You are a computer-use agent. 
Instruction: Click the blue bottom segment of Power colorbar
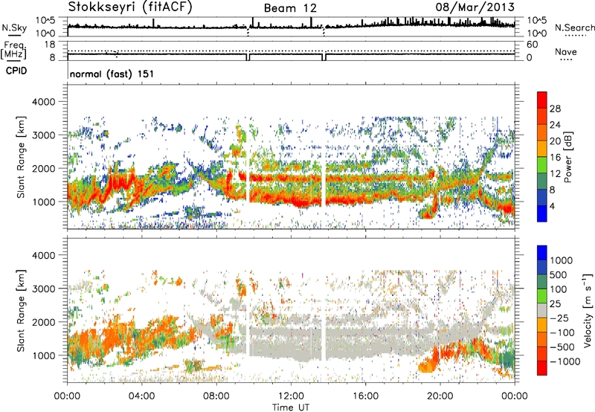pyautogui.click(x=542, y=213)
